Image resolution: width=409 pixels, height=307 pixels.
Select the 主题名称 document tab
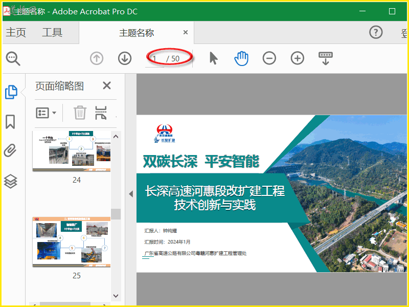click(x=137, y=33)
